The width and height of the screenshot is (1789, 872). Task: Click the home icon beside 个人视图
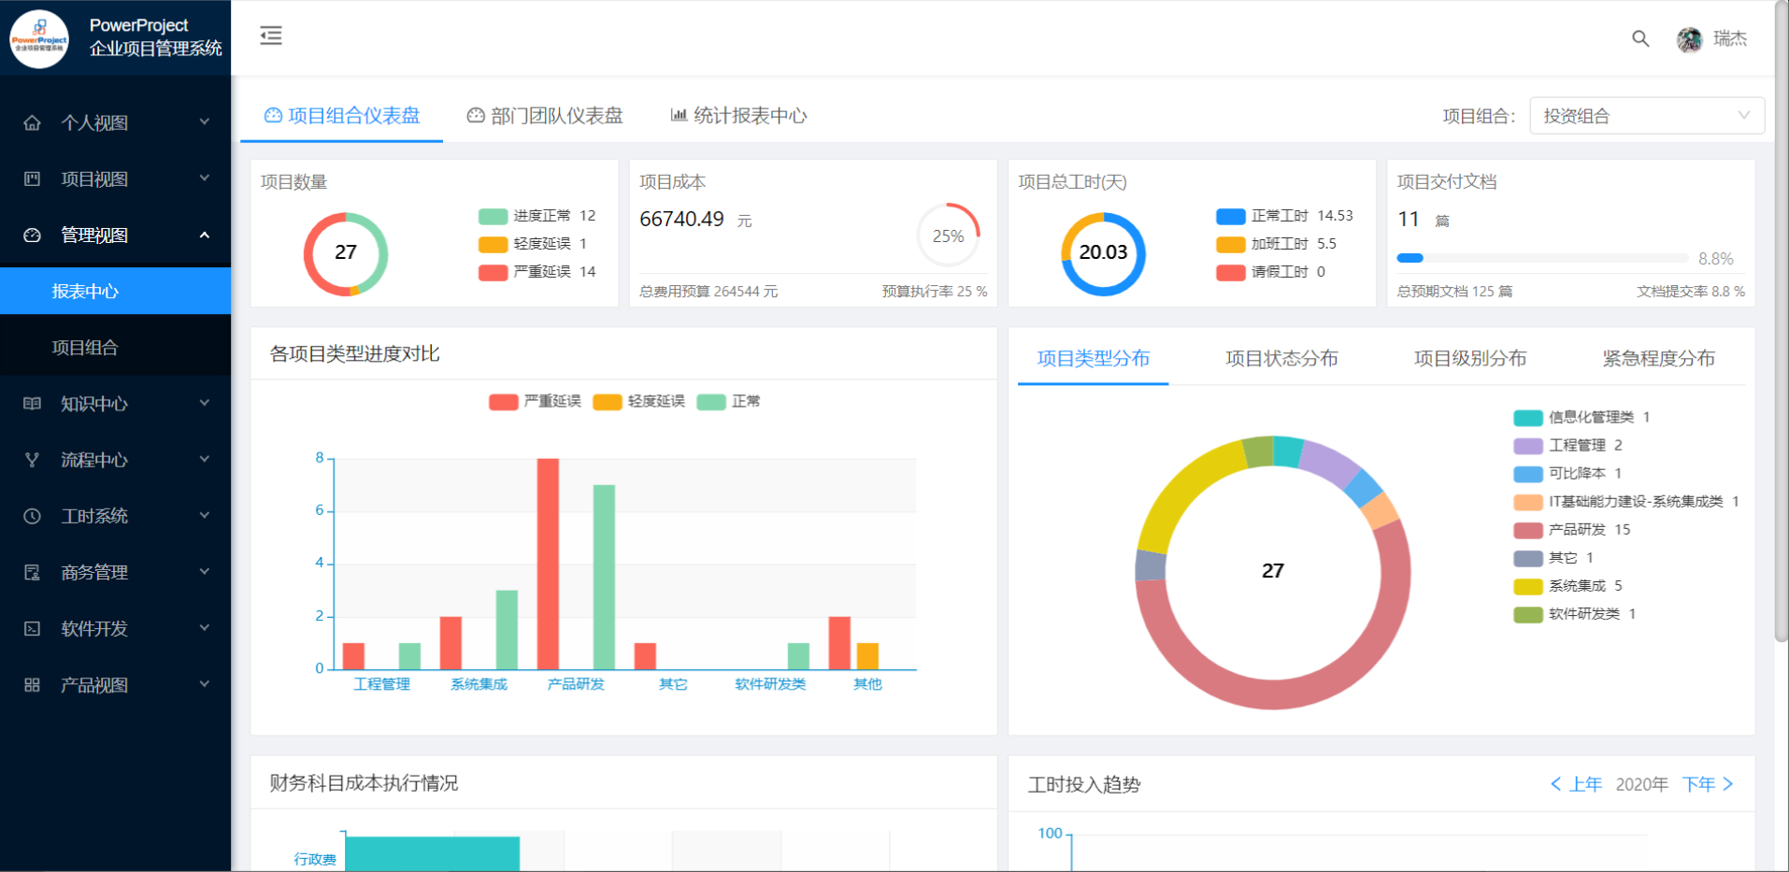(32, 122)
